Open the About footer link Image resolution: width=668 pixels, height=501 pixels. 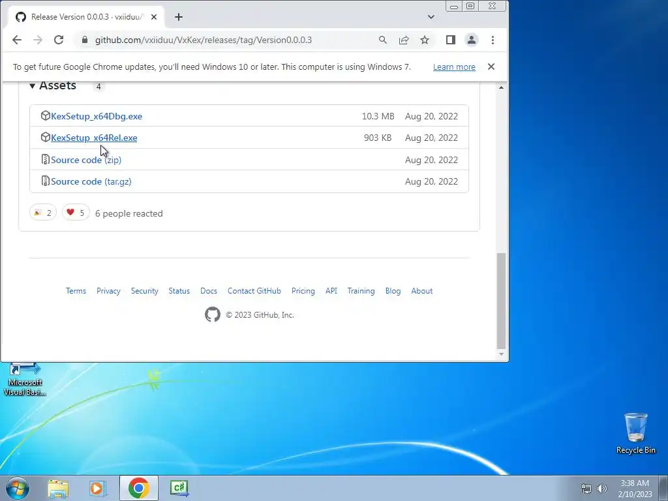point(422,291)
